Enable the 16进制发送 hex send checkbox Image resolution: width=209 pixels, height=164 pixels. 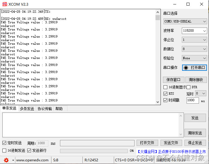(x=4, y=150)
